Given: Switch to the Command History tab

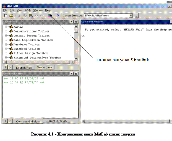Looking at the screenshot, I should coord(28,121).
